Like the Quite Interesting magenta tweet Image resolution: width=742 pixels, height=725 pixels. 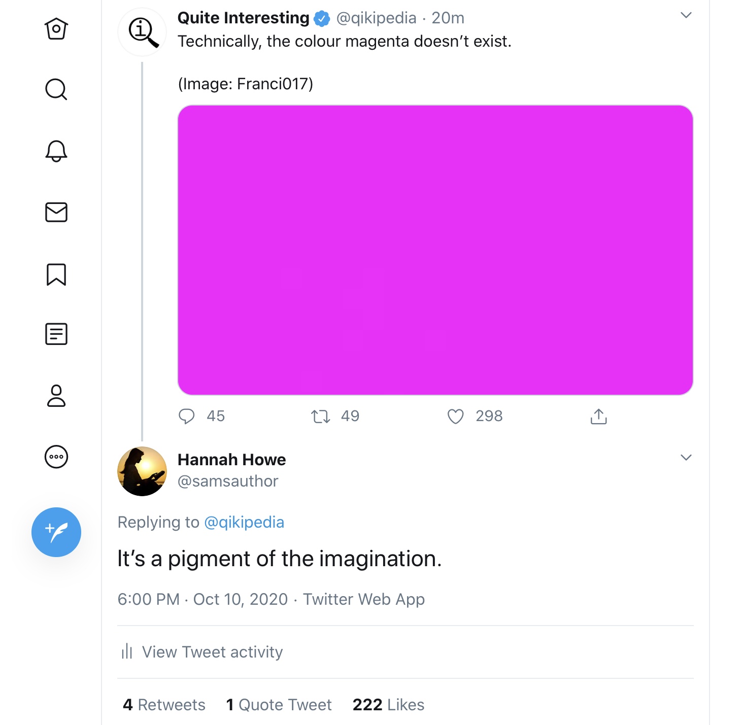pos(456,417)
